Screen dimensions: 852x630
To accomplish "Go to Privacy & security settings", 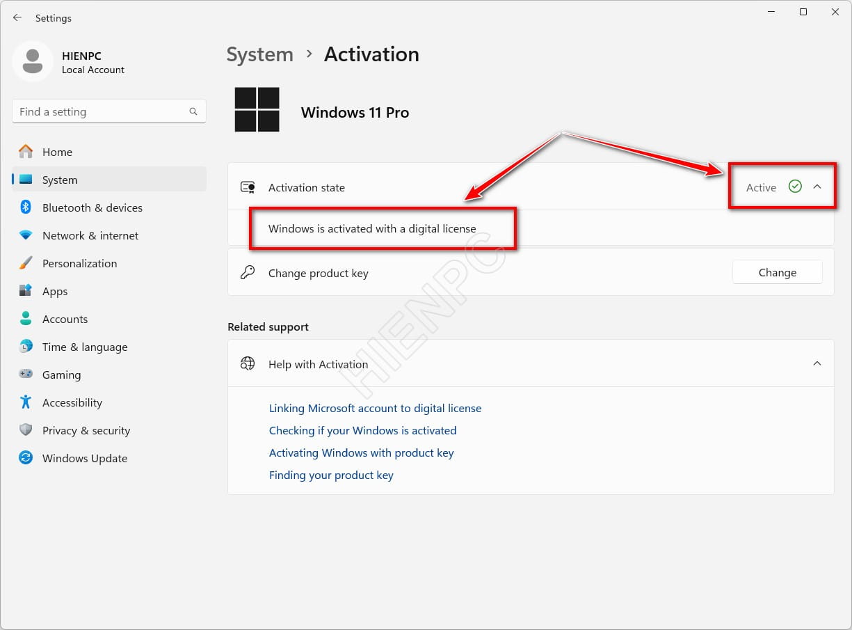I will tap(109, 430).
